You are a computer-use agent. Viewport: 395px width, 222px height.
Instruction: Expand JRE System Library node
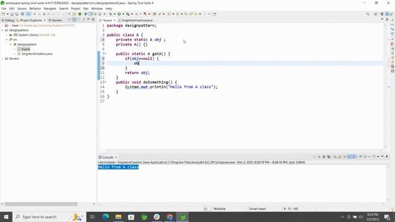pos(7,35)
